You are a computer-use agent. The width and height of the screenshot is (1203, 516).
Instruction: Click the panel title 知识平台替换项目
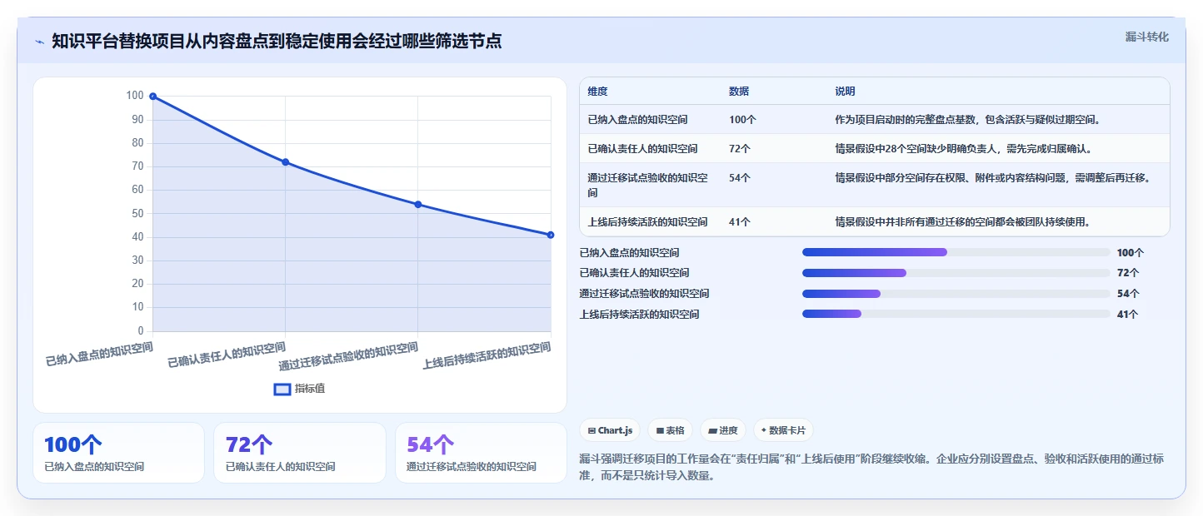click(277, 41)
